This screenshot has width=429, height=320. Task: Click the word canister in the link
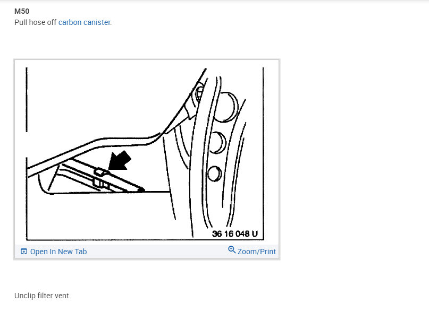97,22
